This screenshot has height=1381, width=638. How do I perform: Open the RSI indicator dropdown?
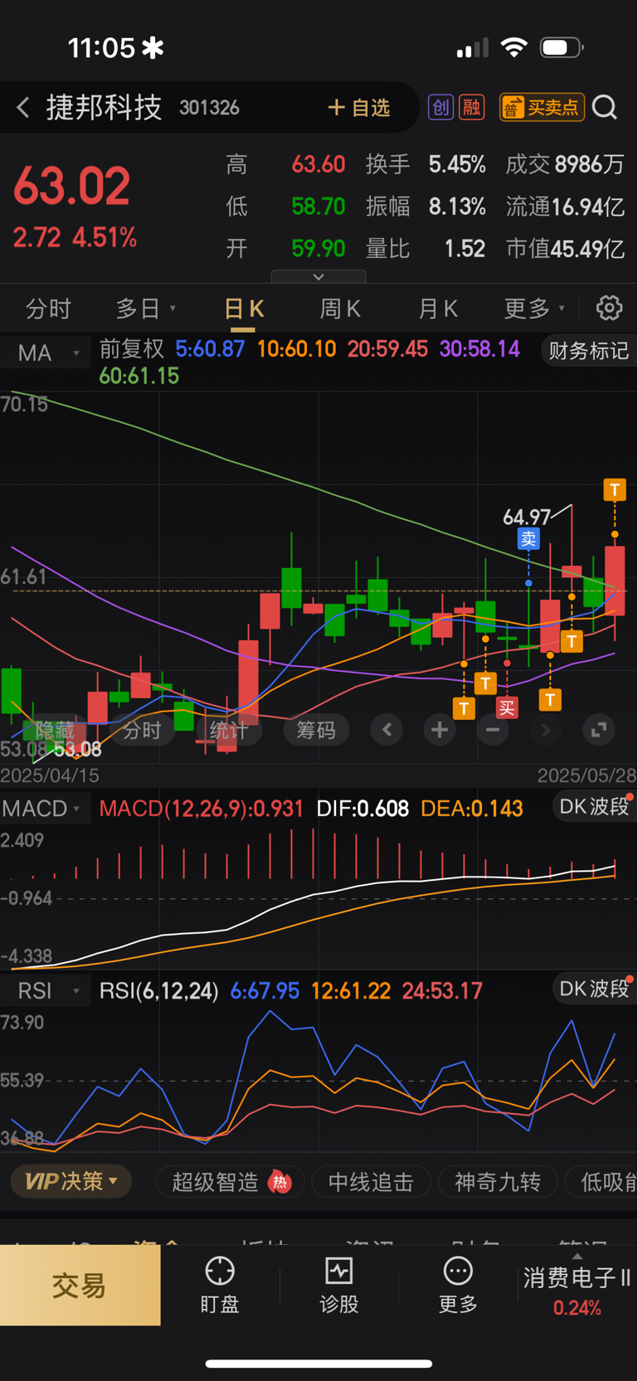point(45,990)
